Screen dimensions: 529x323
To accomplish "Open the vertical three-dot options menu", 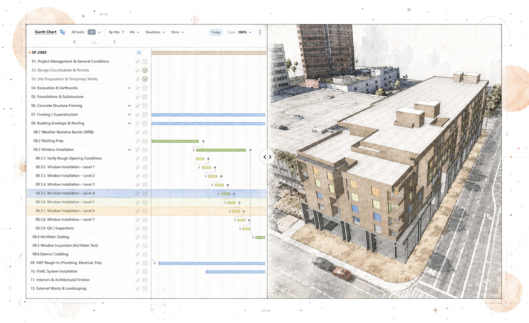I will tap(260, 32).
